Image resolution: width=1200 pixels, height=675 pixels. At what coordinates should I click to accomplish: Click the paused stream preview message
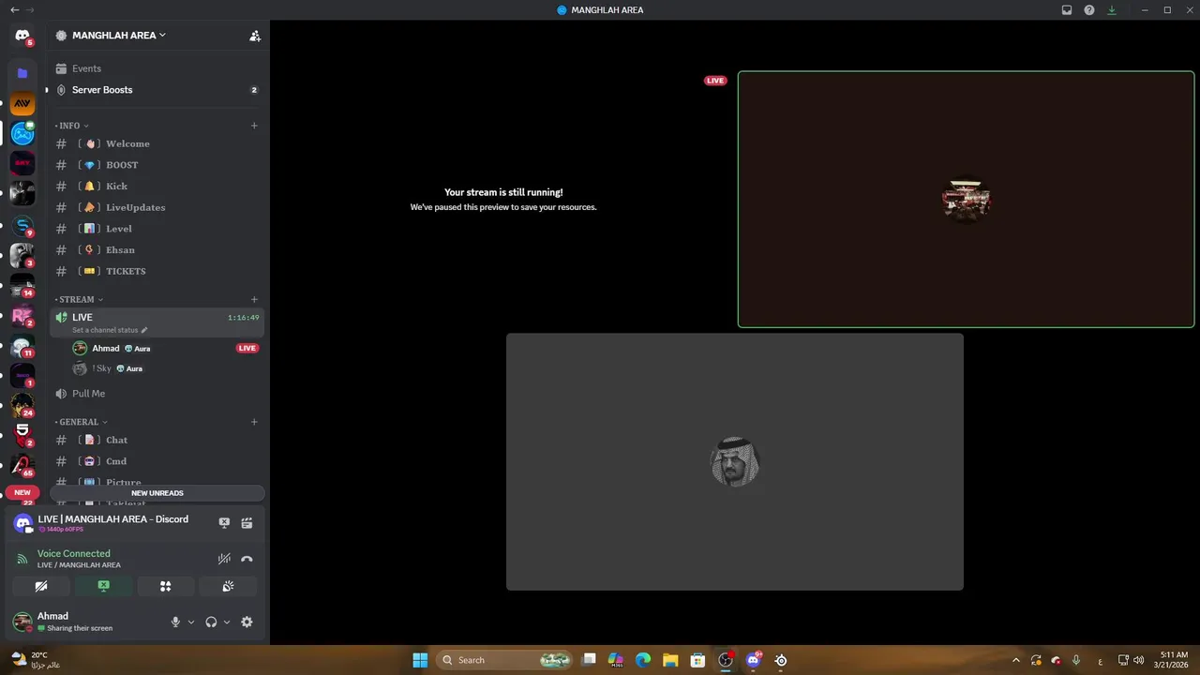pos(503,200)
